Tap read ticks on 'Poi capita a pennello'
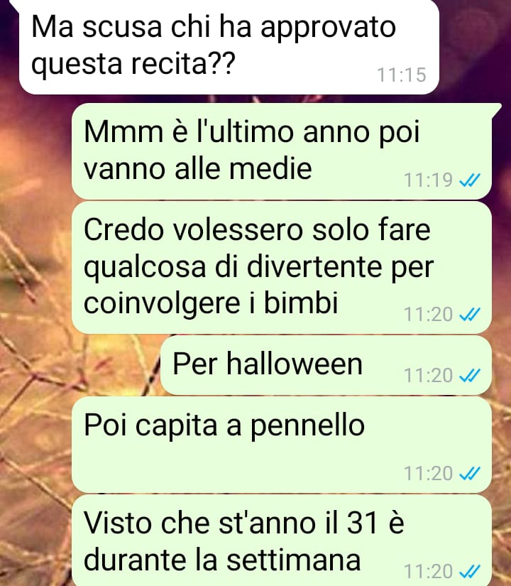511x586 pixels. pyautogui.click(x=470, y=474)
